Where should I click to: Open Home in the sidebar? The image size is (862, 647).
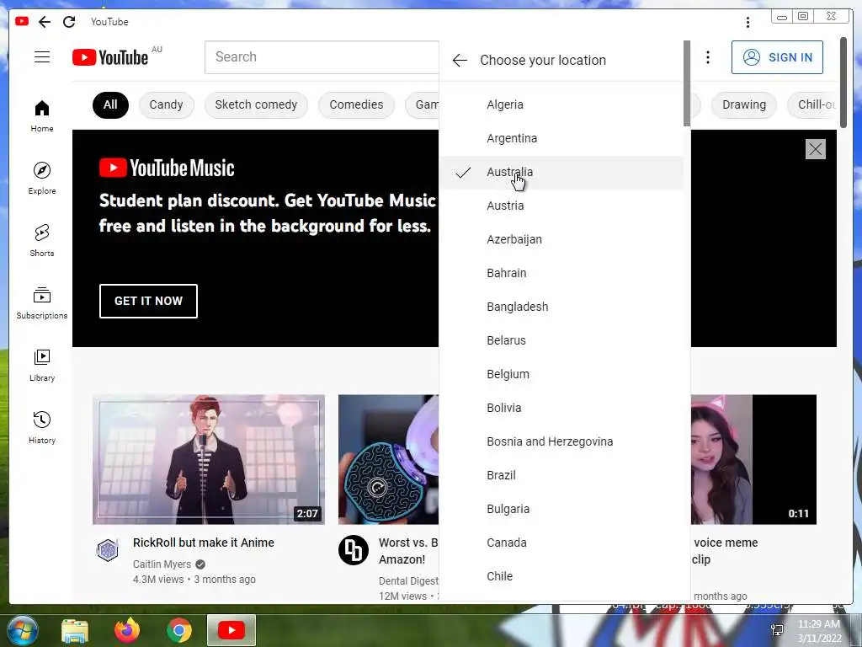[x=42, y=116]
